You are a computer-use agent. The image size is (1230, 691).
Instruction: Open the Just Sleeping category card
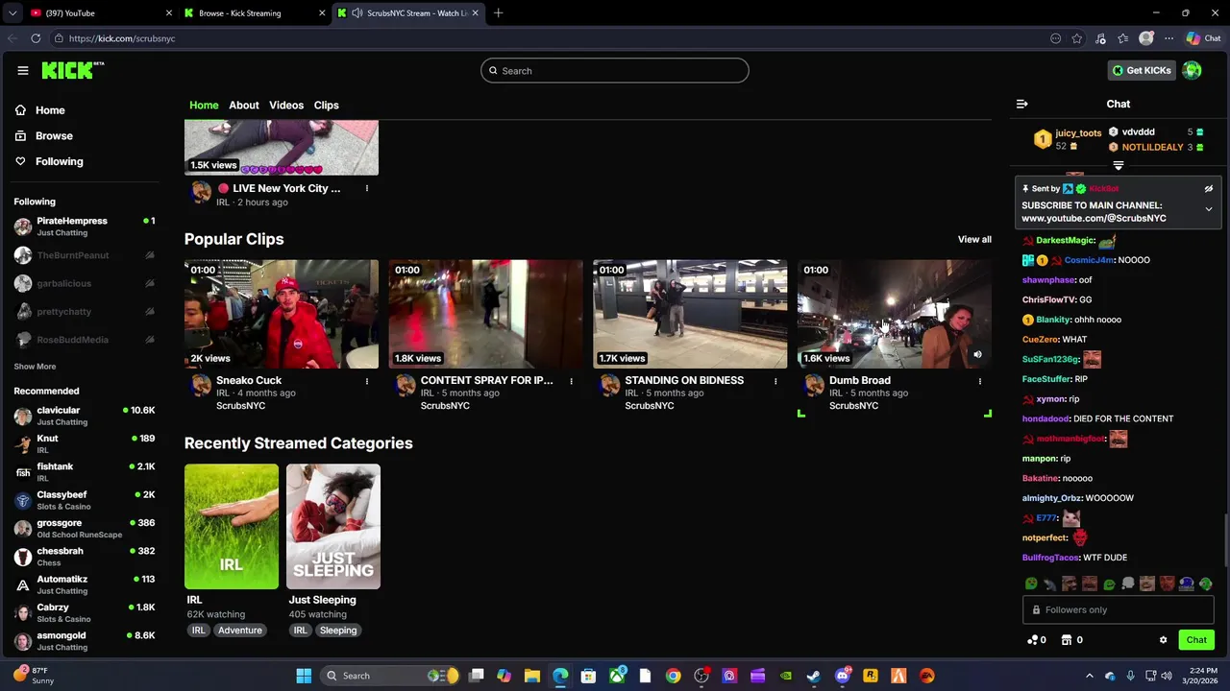click(x=333, y=527)
